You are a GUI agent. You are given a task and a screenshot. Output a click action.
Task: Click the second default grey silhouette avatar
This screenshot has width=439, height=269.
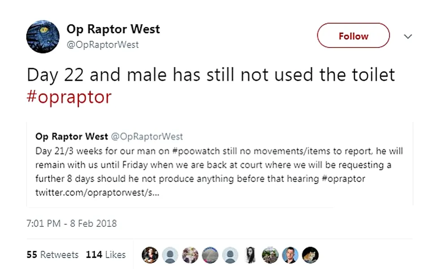tap(230, 255)
